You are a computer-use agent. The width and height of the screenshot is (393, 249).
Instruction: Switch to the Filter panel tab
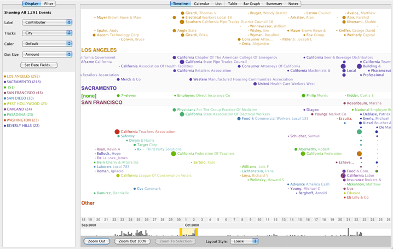click(48, 4)
